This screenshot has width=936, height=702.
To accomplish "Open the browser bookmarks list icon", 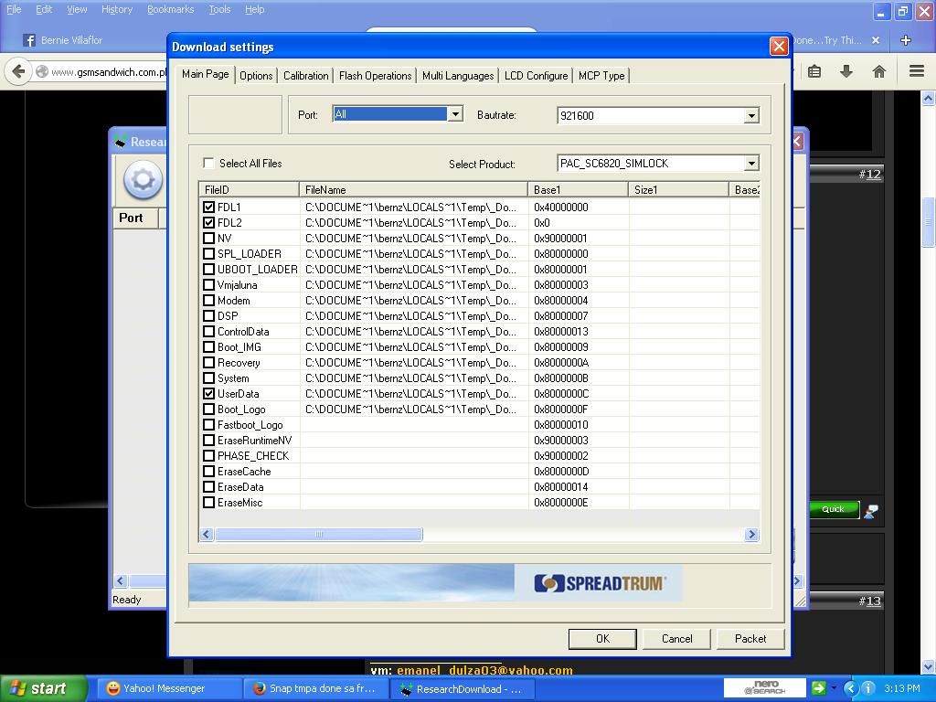I will [814, 71].
